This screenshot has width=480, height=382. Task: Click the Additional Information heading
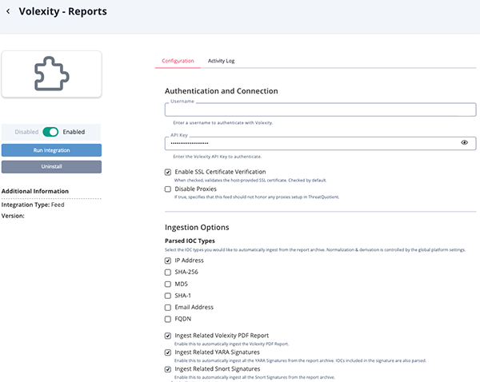[35, 191]
